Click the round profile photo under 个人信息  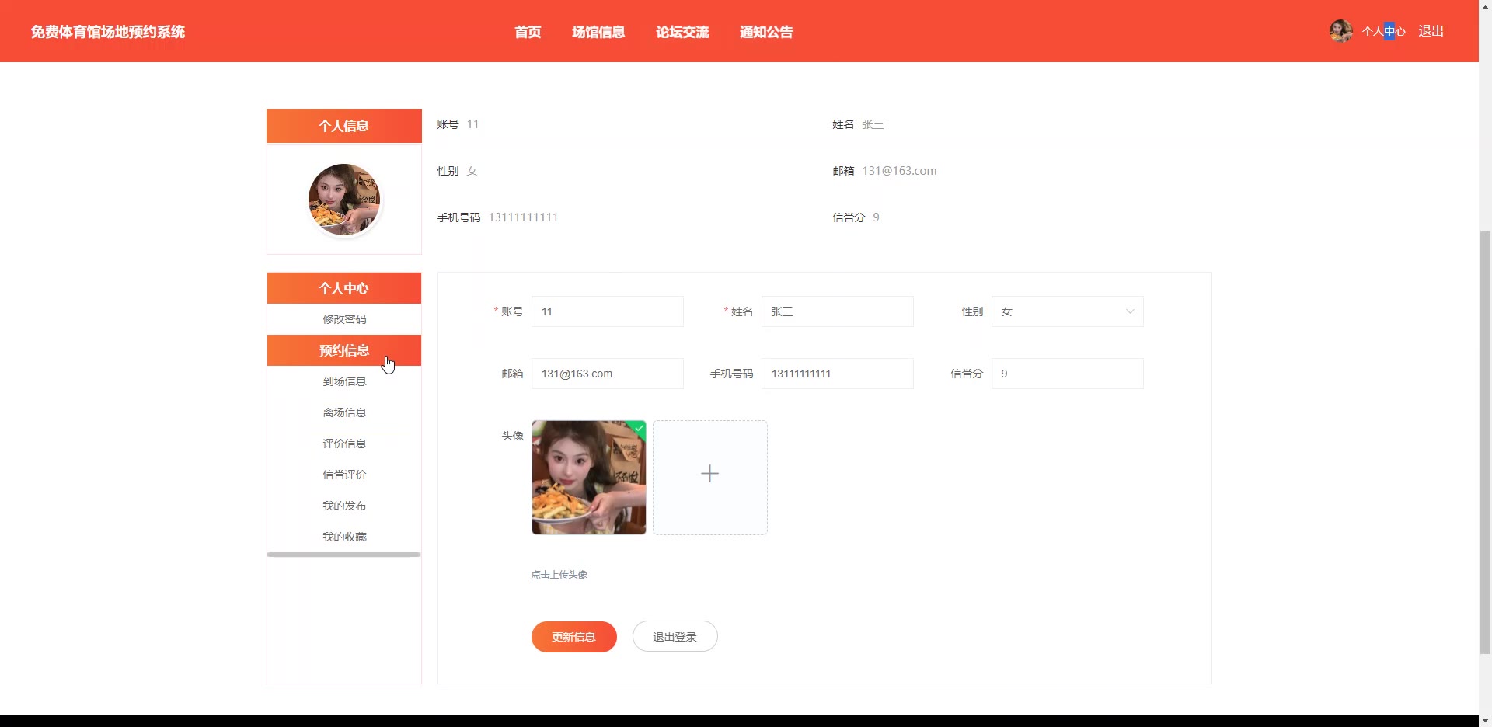[x=344, y=200]
